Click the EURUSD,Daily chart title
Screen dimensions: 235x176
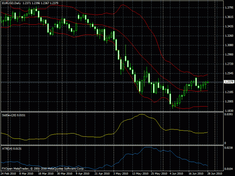point(11,3)
